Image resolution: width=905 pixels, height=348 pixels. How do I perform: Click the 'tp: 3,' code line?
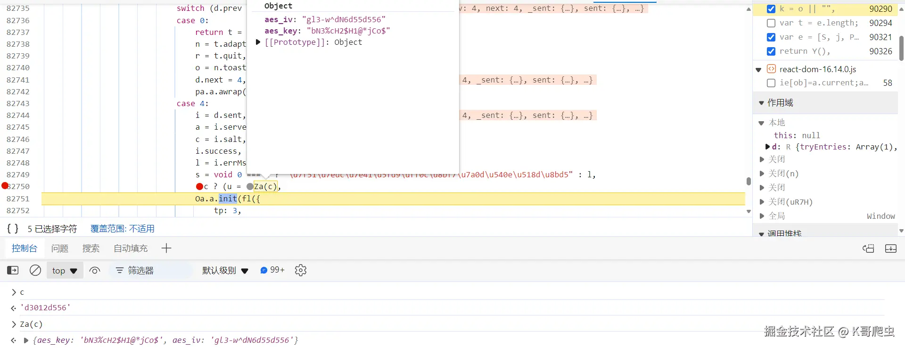pos(227,210)
